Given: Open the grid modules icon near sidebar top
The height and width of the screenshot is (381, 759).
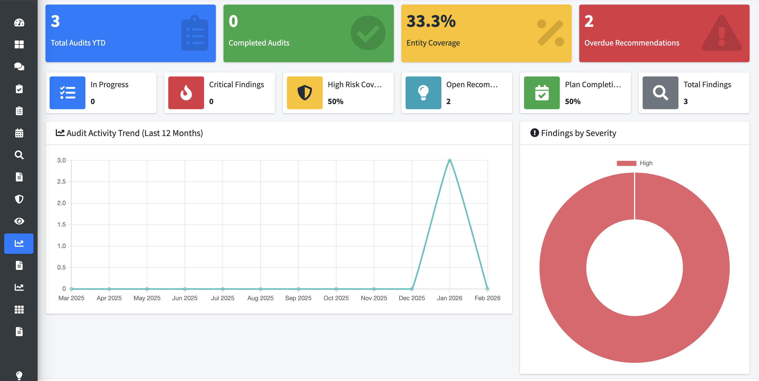Looking at the screenshot, I should (19, 44).
